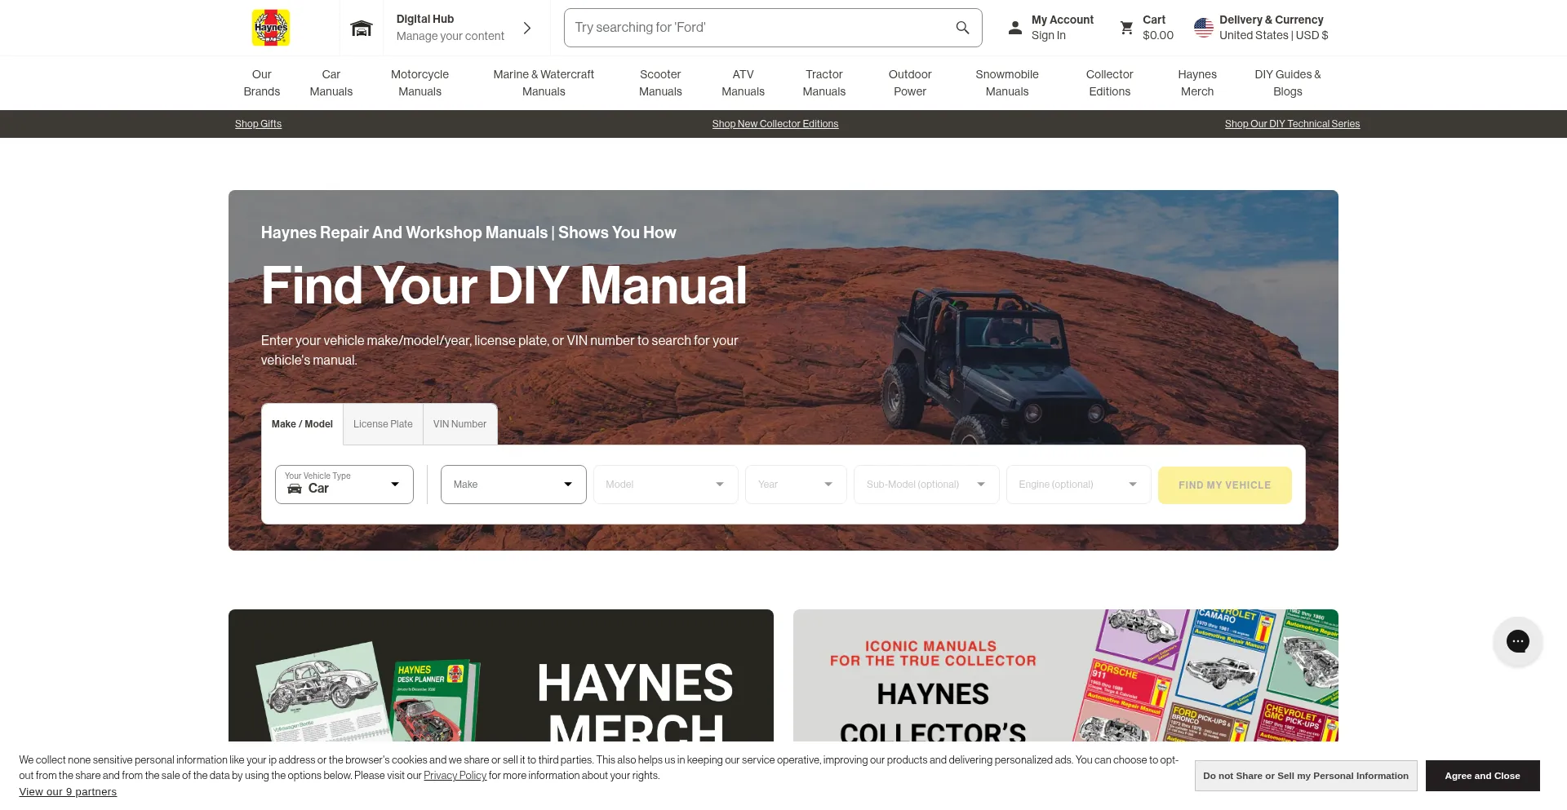Open the Car Manuals menu

(331, 83)
